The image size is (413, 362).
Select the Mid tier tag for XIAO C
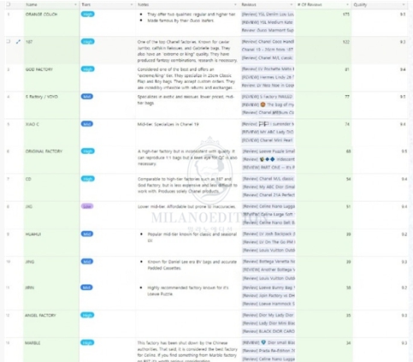(87, 124)
